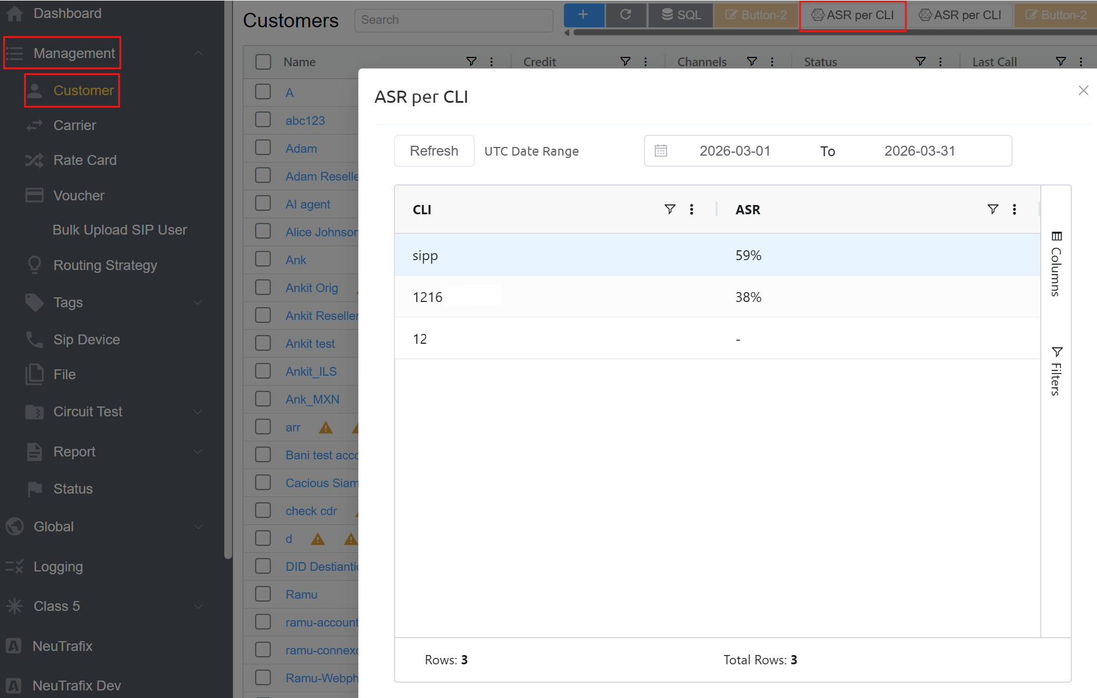
Task: Open the ASR column options menu
Action: tap(1014, 210)
